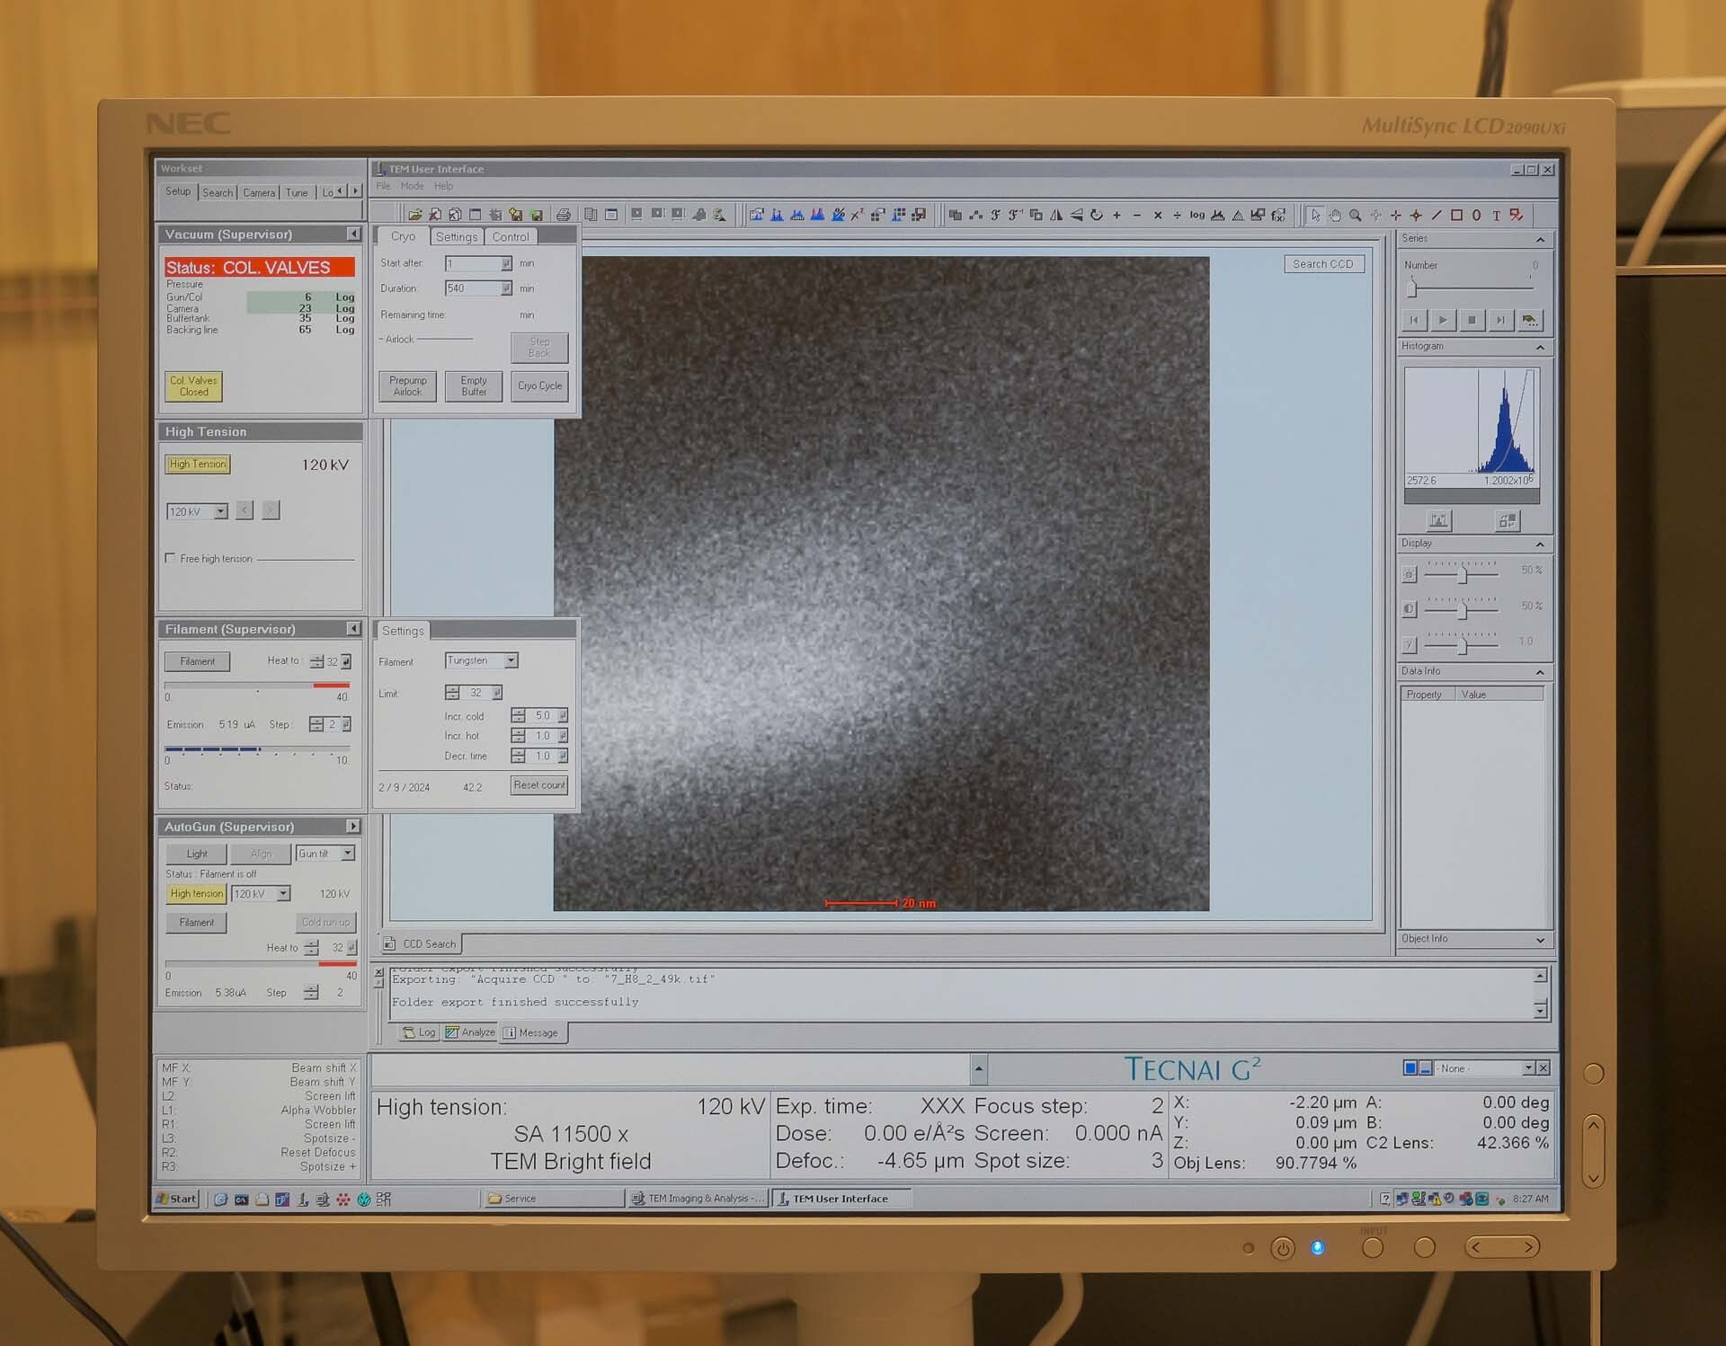Switch to the Analyze tab

tap(470, 1033)
